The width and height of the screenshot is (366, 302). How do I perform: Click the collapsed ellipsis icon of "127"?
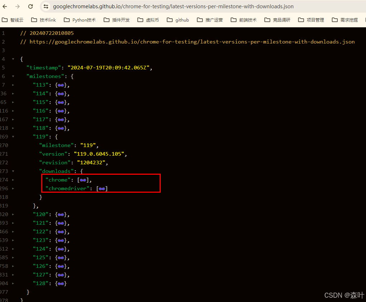[x=61, y=275]
